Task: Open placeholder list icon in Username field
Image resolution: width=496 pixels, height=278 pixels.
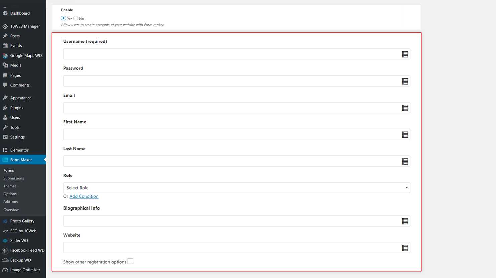Action: [x=405, y=54]
